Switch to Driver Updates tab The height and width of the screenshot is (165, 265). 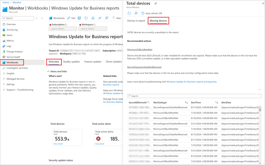pos(114,62)
